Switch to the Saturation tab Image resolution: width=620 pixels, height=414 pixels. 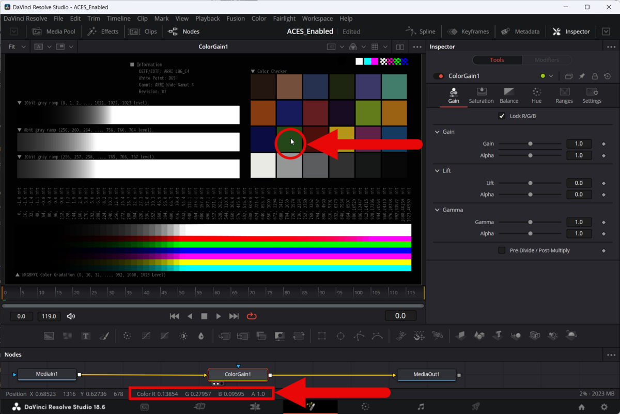(x=481, y=96)
